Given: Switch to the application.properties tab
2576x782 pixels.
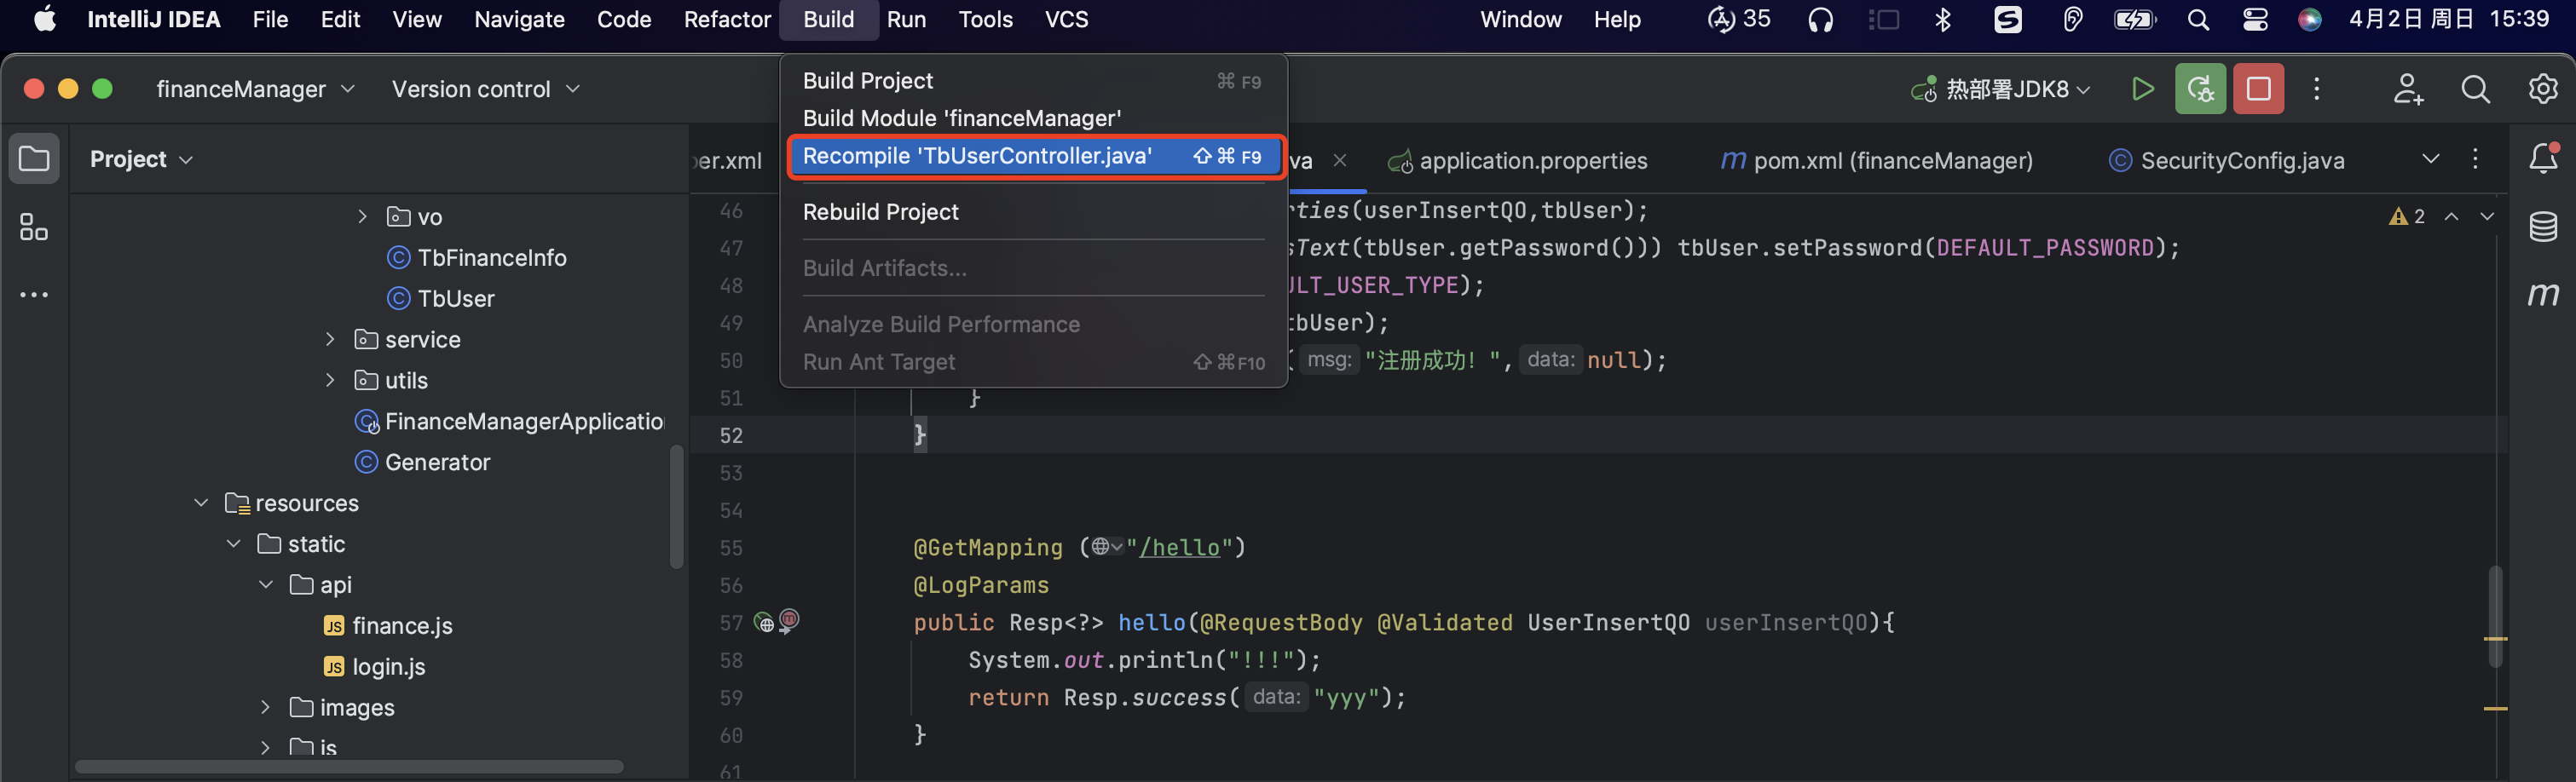Looking at the screenshot, I should click(x=1532, y=161).
